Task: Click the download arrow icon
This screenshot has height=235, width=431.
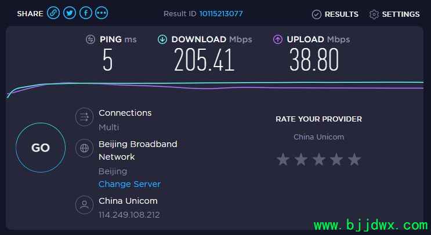Action: tap(162, 39)
